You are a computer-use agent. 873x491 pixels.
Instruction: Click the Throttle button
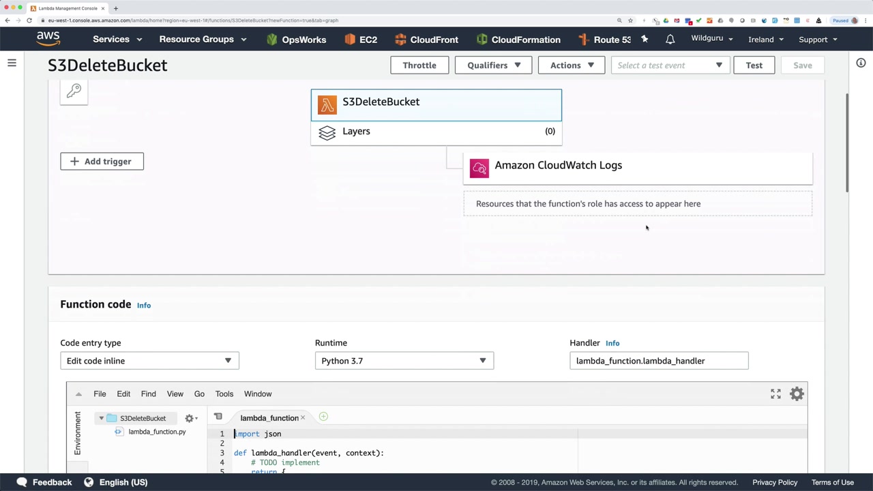coord(419,65)
